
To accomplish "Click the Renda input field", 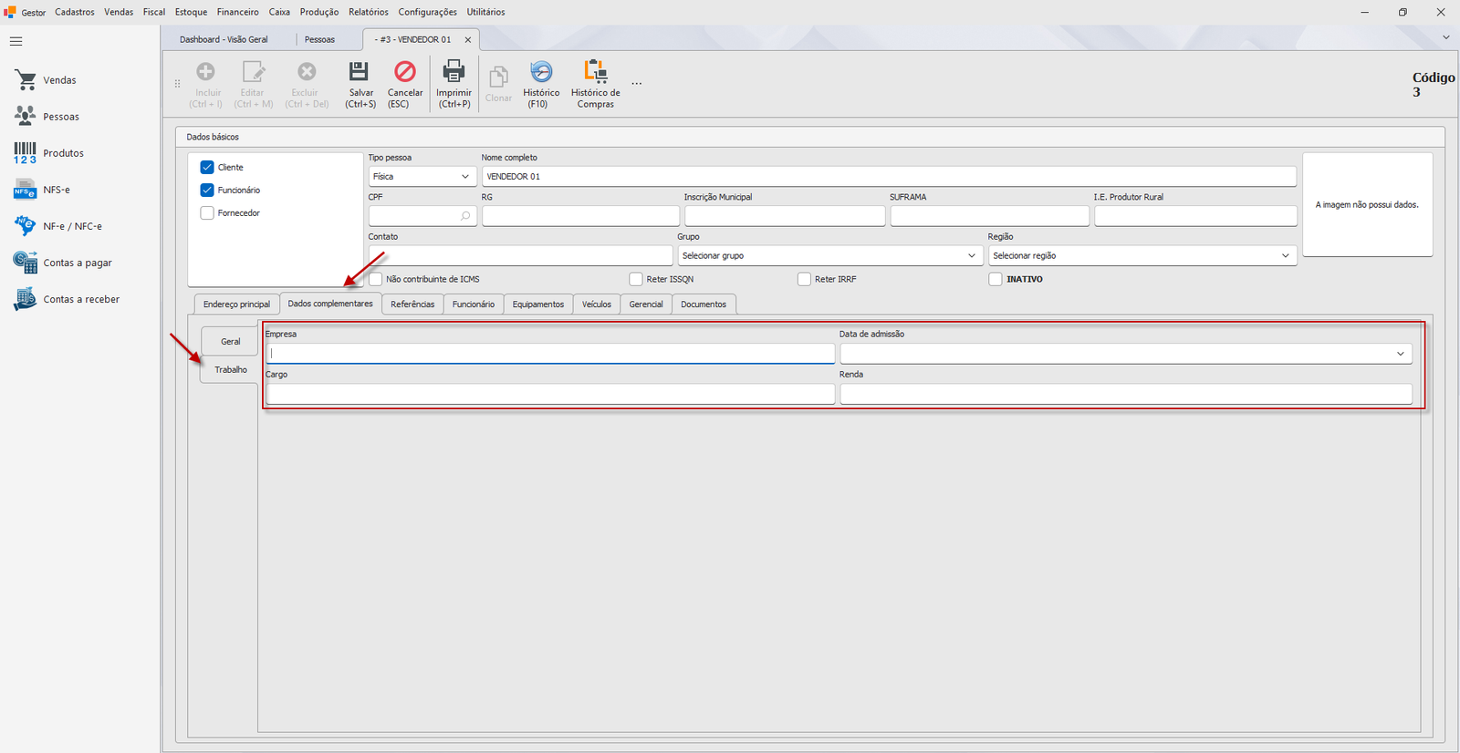I will 1126,394.
